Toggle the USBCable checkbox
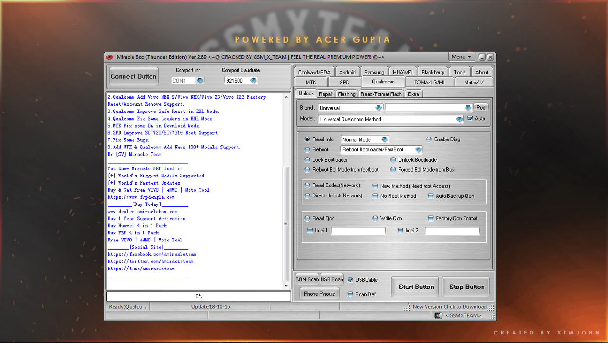The height and width of the screenshot is (343, 608). click(x=351, y=280)
